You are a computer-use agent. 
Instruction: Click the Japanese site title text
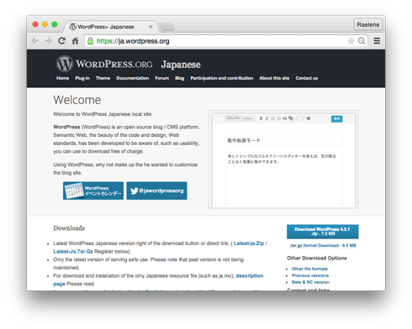point(181,65)
